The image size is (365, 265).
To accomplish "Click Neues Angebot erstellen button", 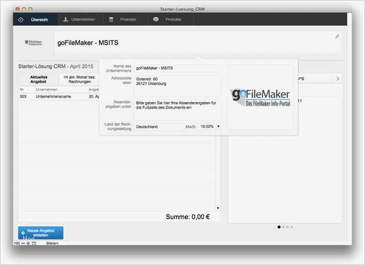I will 41,233.
